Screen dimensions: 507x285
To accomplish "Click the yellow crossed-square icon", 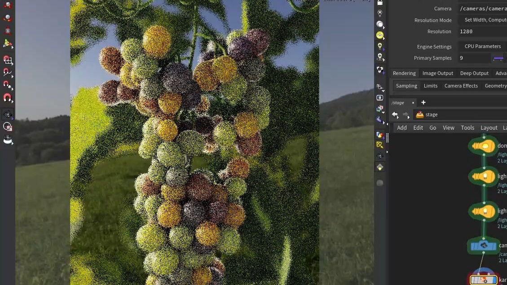I will point(380,145).
